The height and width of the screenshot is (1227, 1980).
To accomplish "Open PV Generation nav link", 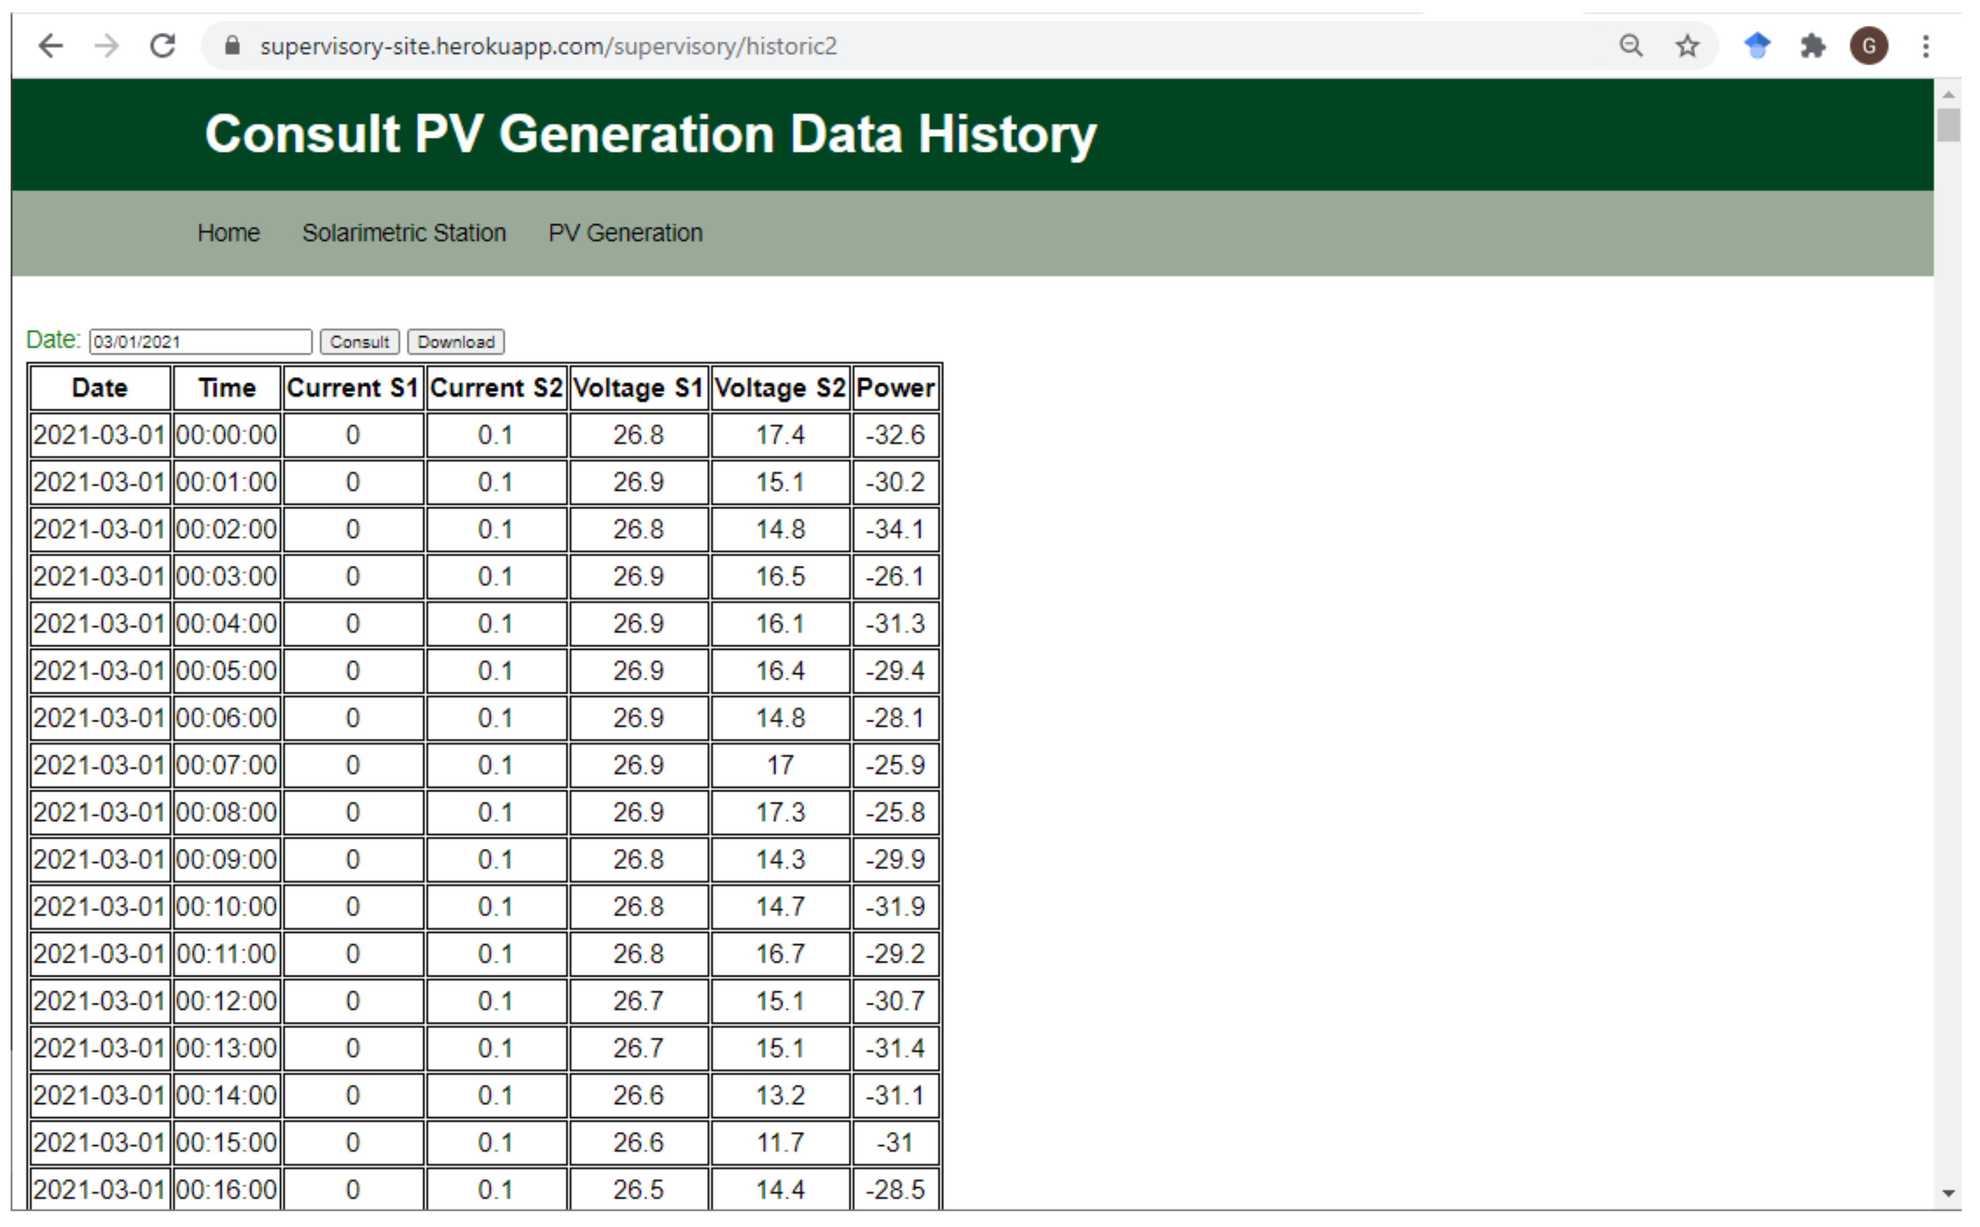I will pos(625,233).
